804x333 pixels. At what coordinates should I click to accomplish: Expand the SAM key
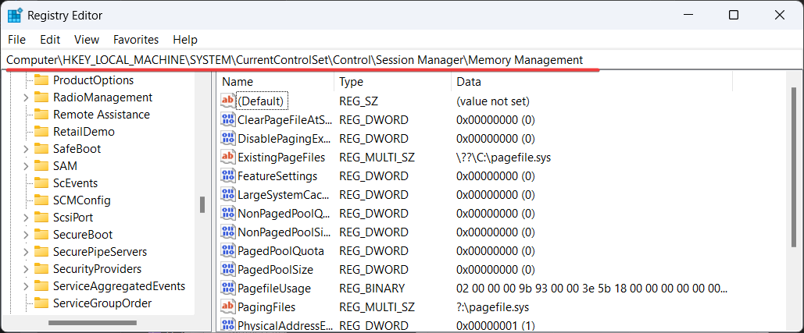26,166
